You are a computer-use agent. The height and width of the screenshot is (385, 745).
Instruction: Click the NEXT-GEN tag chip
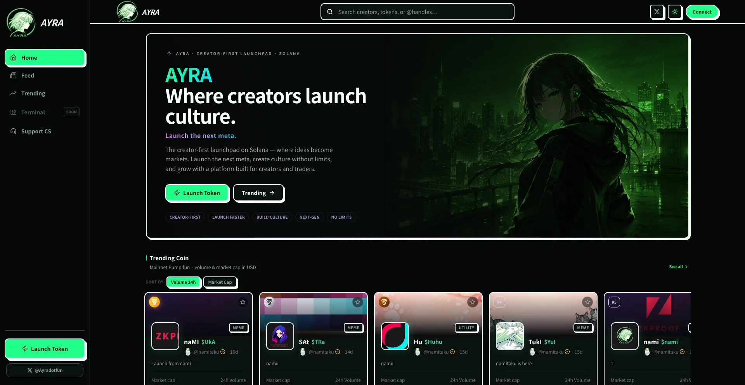[x=310, y=217]
